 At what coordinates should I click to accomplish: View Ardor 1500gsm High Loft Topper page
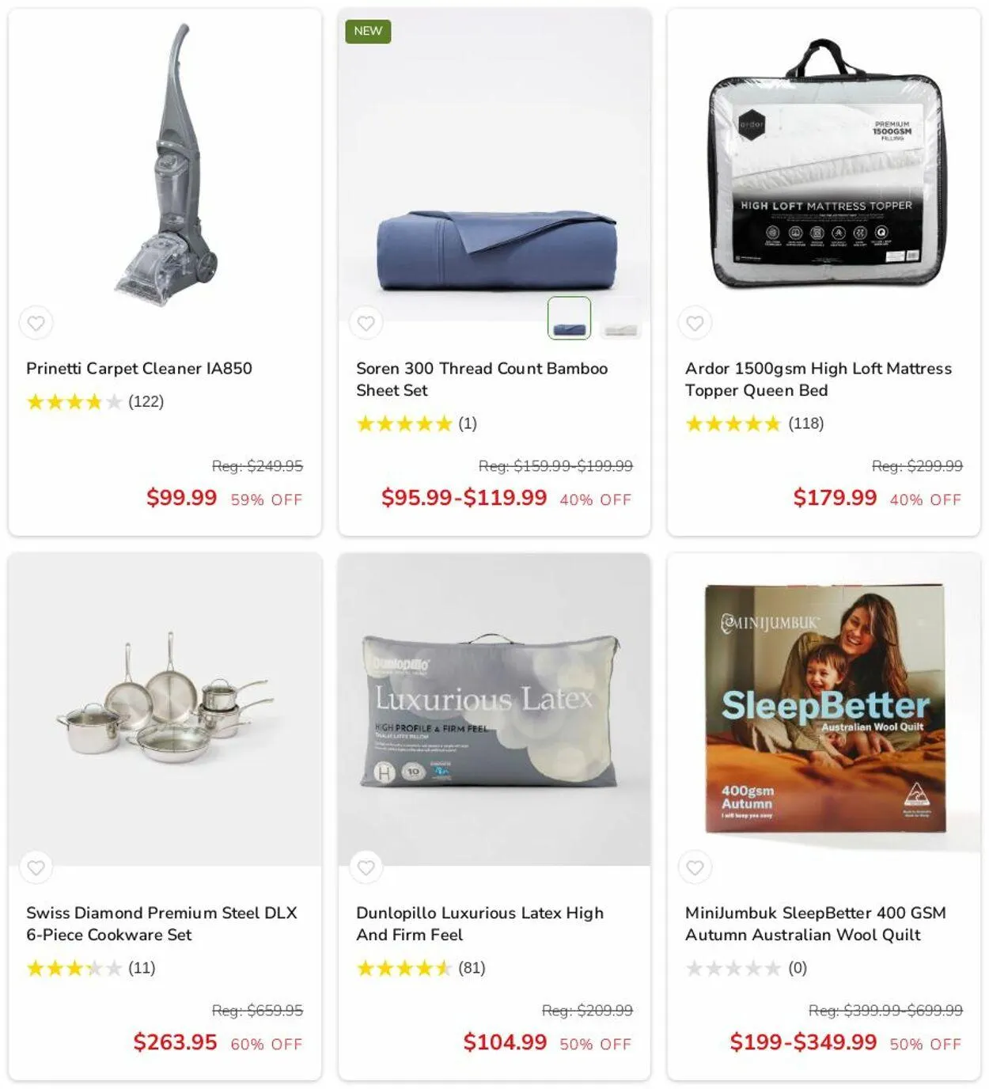click(818, 379)
